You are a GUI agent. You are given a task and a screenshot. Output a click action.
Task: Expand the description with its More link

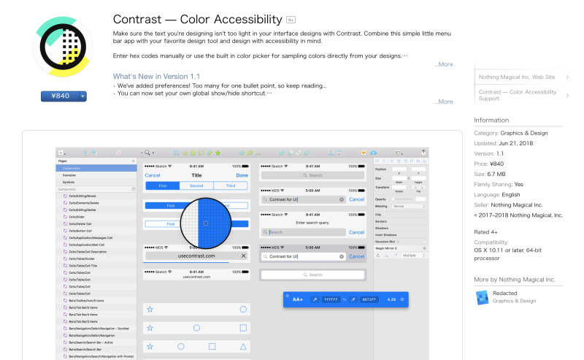(444, 64)
